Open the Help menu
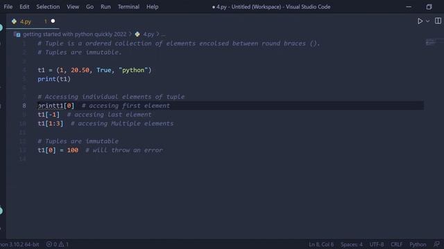The image size is (444, 249). 153,7
